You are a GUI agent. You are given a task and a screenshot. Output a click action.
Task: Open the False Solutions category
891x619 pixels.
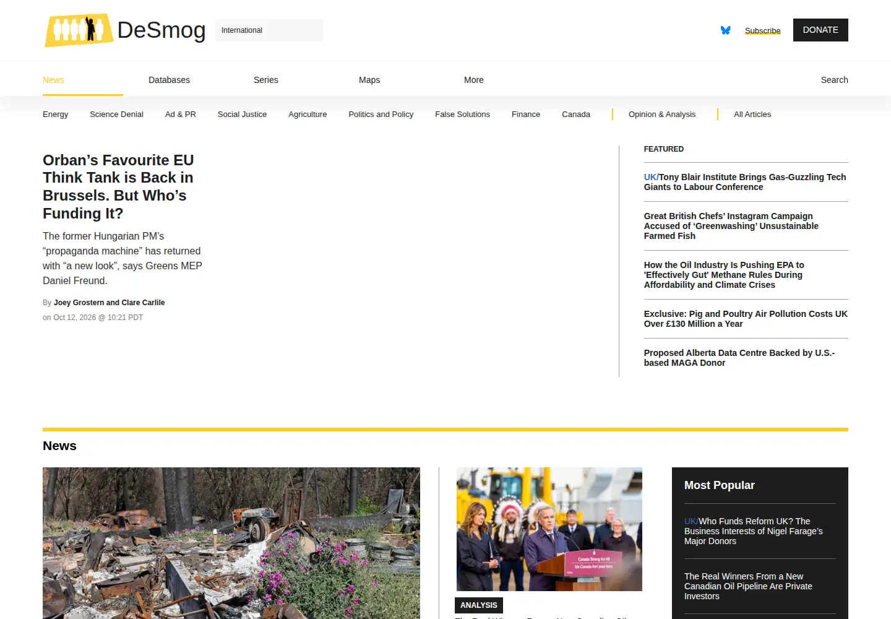[x=462, y=115]
